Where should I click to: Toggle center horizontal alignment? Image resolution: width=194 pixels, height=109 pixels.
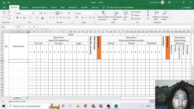pyautogui.click(x=54, y=18)
